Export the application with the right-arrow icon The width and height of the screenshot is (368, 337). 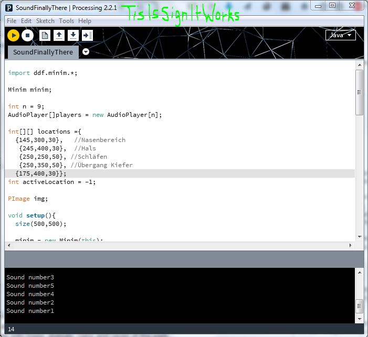click(x=87, y=35)
